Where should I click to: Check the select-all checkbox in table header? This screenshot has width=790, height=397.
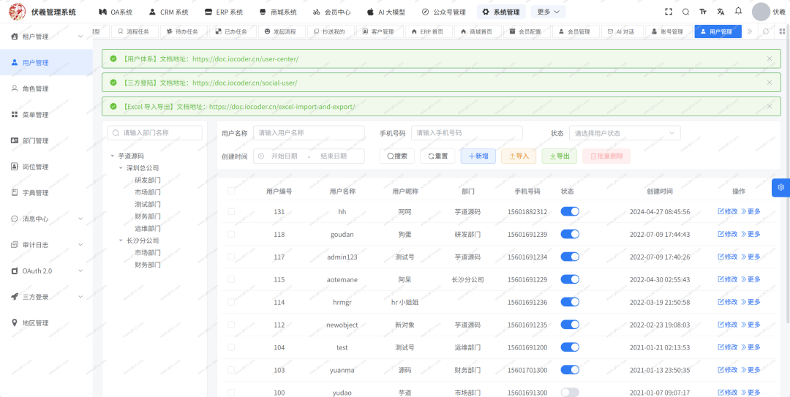[x=231, y=191]
